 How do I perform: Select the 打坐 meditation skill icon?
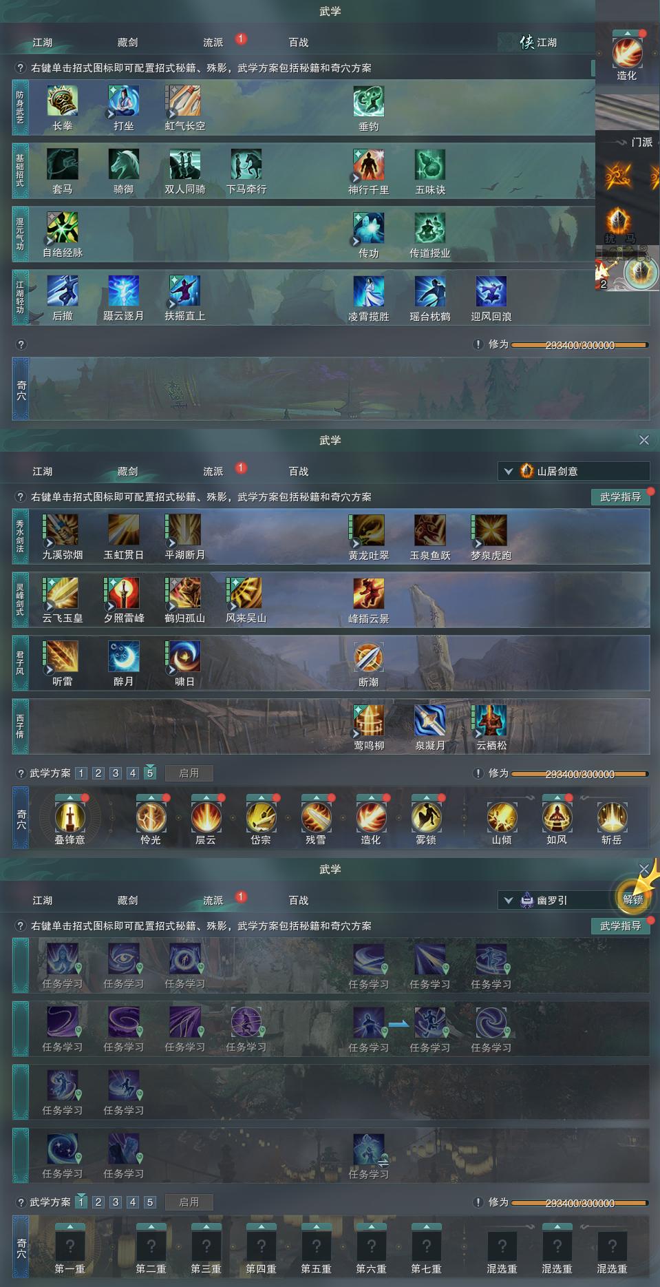124,101
